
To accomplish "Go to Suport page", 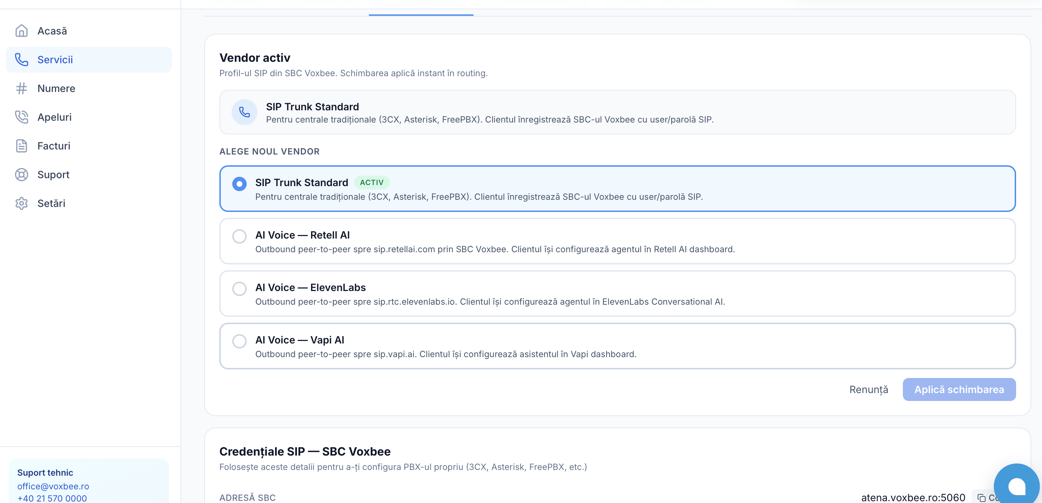I will 88,174.
